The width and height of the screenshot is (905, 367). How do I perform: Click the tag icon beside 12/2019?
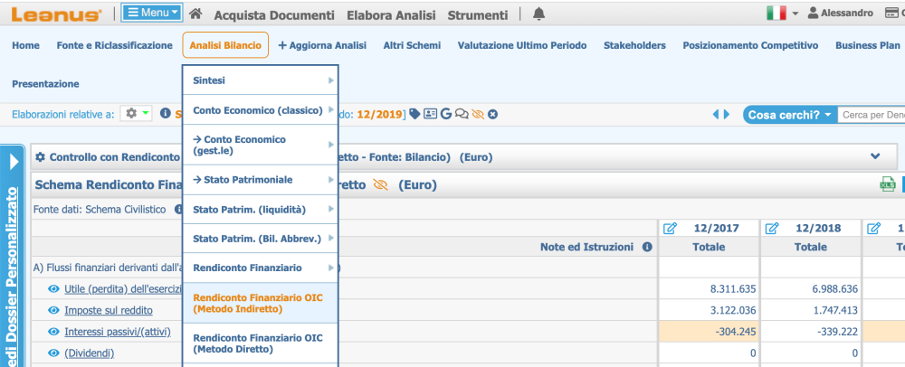click(x=414, y=114)
